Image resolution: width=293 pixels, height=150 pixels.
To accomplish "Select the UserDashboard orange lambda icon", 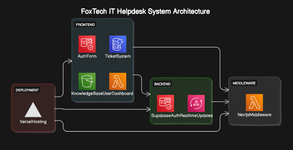I will (x=118, y=81).
